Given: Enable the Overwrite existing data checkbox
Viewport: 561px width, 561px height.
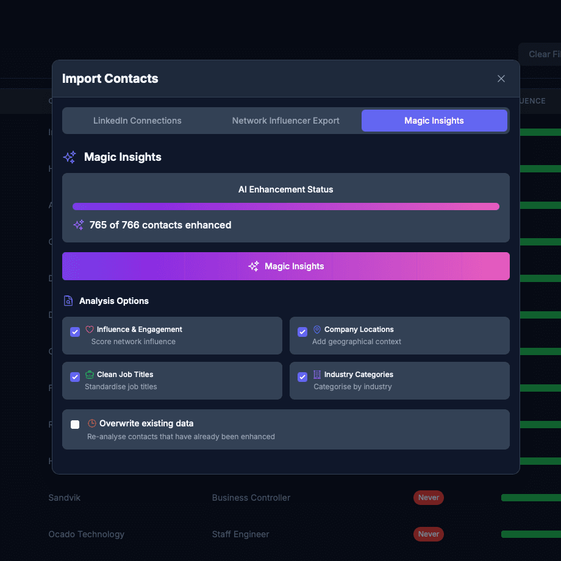Looking at the screenshot, I should tap(75, 425).
